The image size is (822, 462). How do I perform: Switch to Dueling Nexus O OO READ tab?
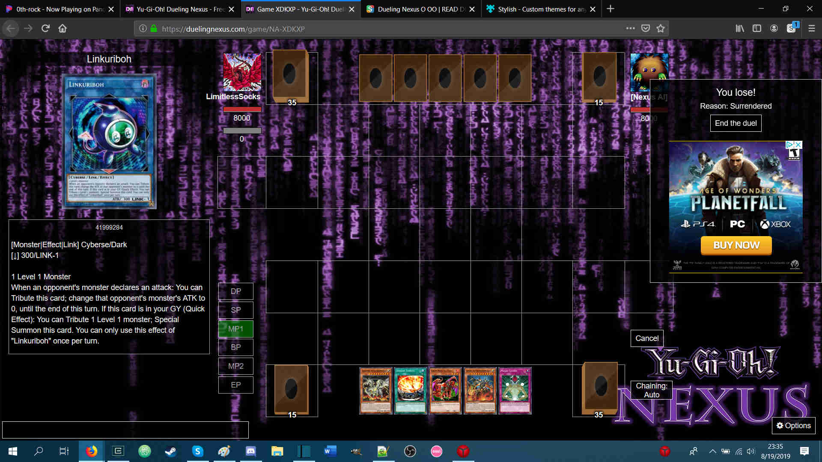click(421, 9)
